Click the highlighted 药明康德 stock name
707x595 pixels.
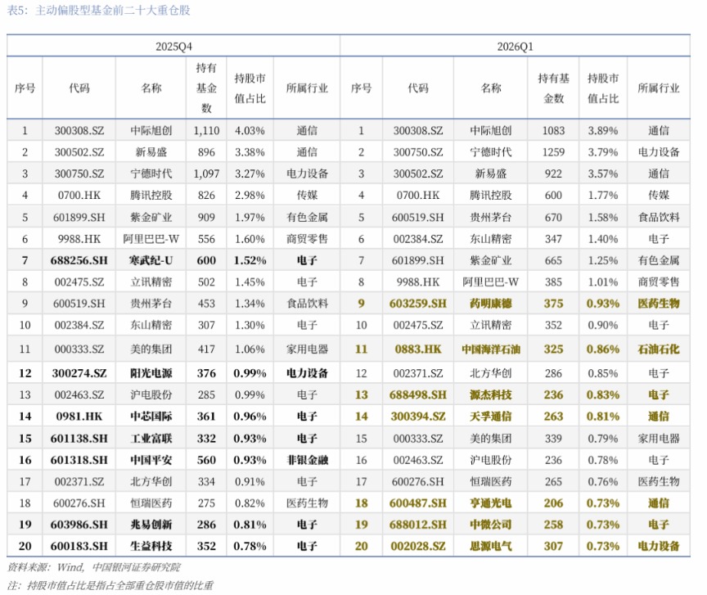coord(490,304)
